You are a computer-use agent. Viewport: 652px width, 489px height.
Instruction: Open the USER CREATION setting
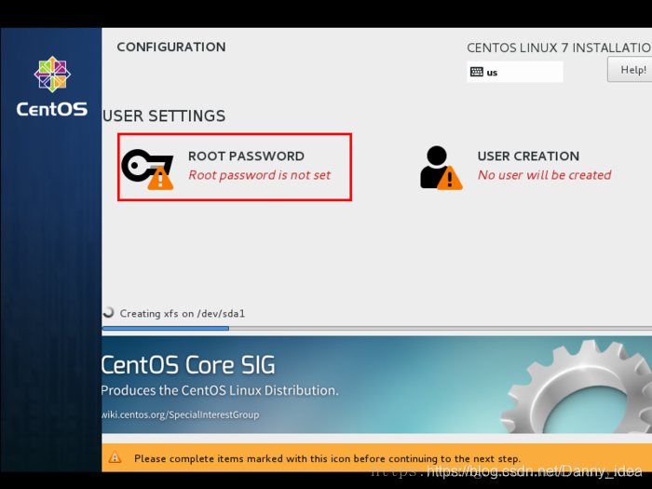516,167
